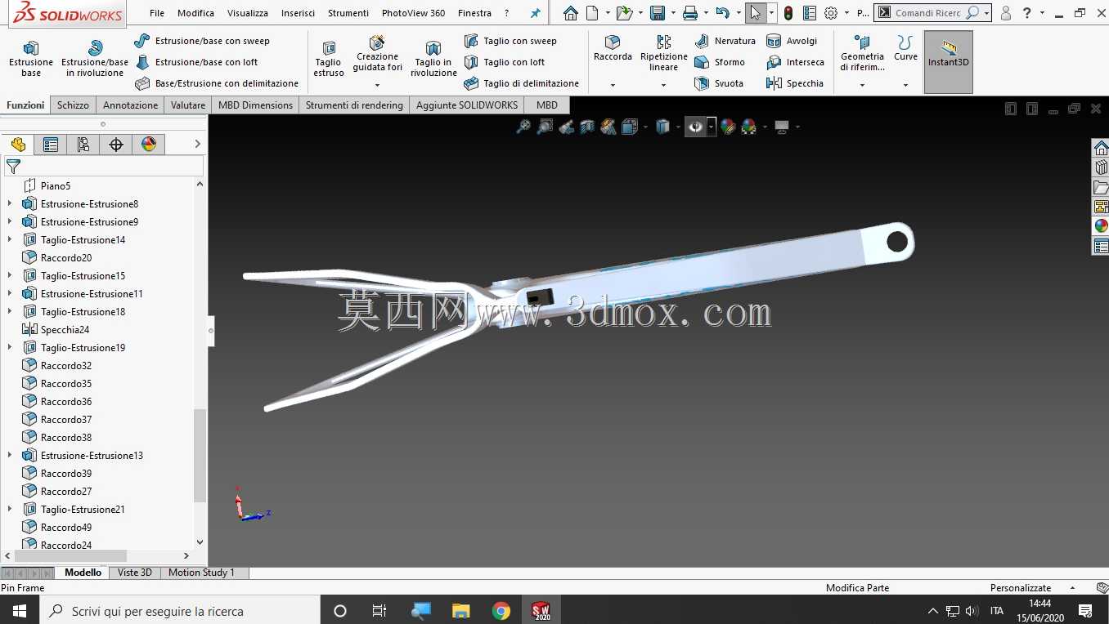Open the Strumenti menu

coord(348,13)
